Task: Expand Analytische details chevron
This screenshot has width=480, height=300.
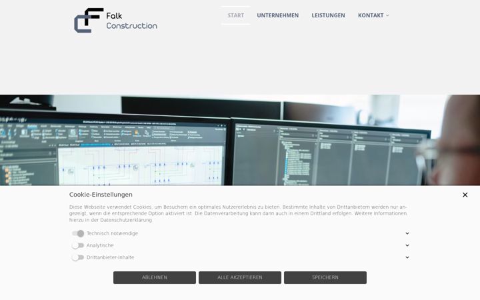Action: click(407, 245)
